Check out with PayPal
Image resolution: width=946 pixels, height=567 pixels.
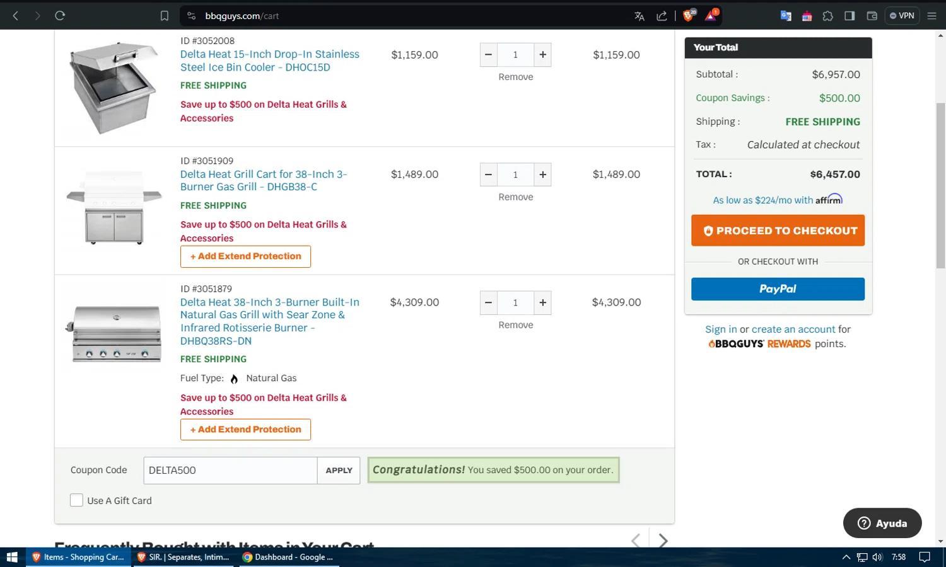tap(778, 289)
